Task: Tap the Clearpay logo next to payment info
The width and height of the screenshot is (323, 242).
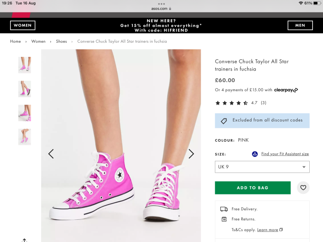Action: pyautogui.click(x=285, y=90)
